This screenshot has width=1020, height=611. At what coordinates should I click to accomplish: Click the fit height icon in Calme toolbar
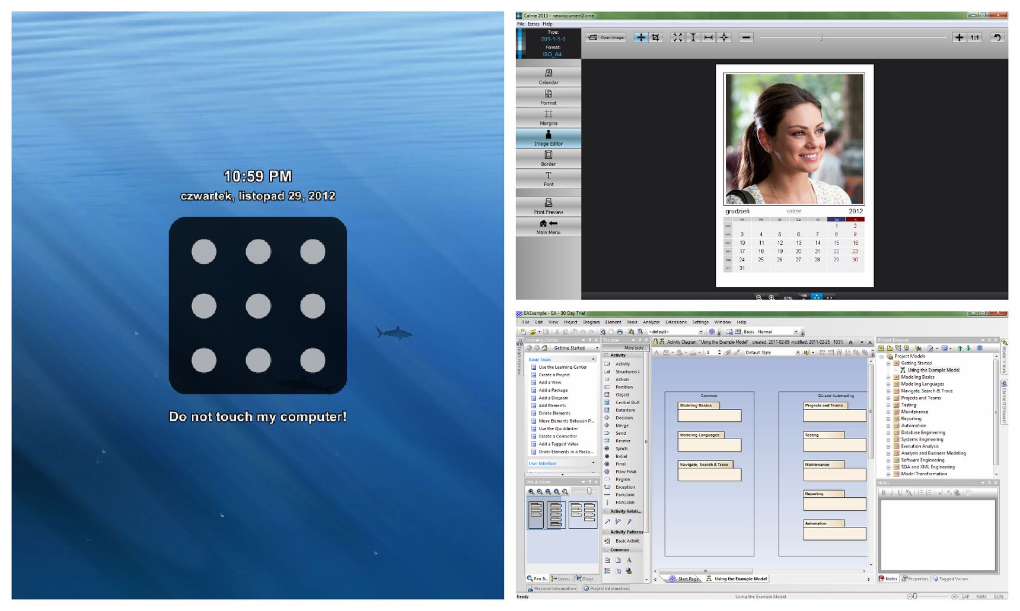[693, 37]
